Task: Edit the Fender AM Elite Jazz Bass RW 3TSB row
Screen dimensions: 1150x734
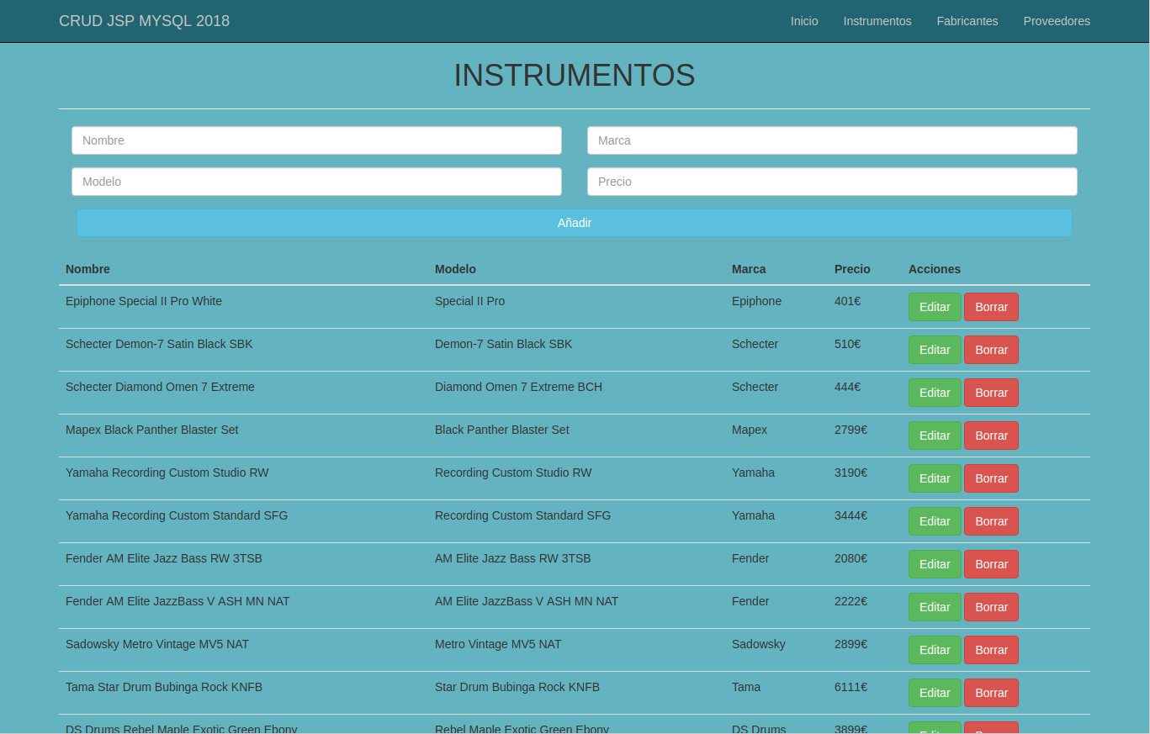Action: 935,564
